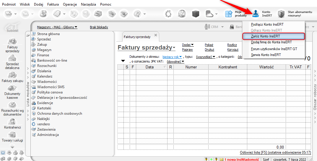Select vendero in module list

[x=43, y=124]
